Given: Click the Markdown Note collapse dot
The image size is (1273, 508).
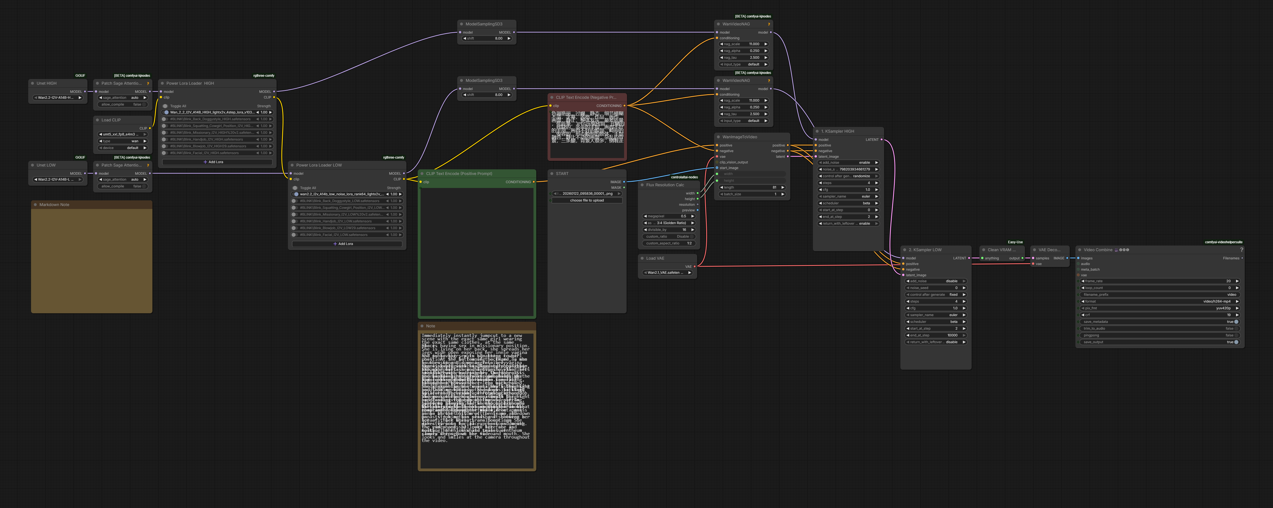Looking at the screenshot, I should tap(35, 205).
